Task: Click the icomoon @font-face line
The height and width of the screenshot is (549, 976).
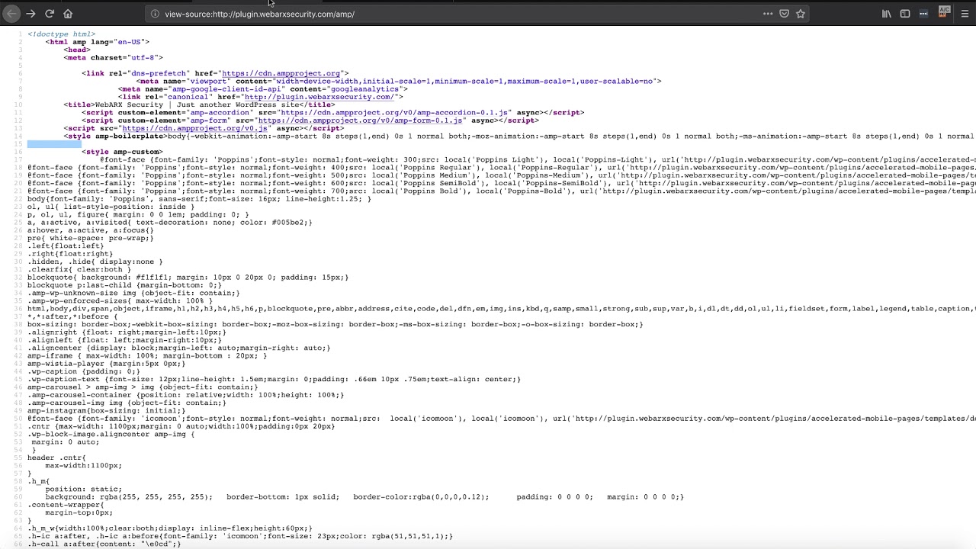Action: [x=502, y=419]
